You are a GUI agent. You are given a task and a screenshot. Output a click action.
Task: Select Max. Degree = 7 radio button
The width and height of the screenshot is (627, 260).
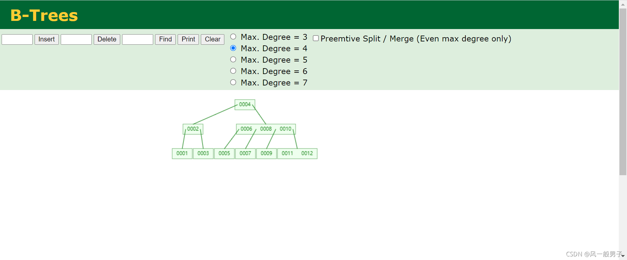[x=233, y=82]
